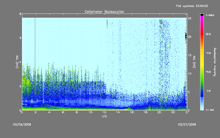Click the "6" tick on the km axis
This screenshot has width=220, height=138.
tap(20, 38)
